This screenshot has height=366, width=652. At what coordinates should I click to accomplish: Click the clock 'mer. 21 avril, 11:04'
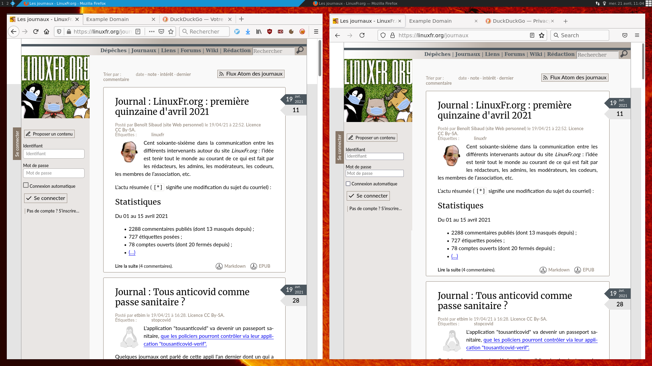click(626, 3)
